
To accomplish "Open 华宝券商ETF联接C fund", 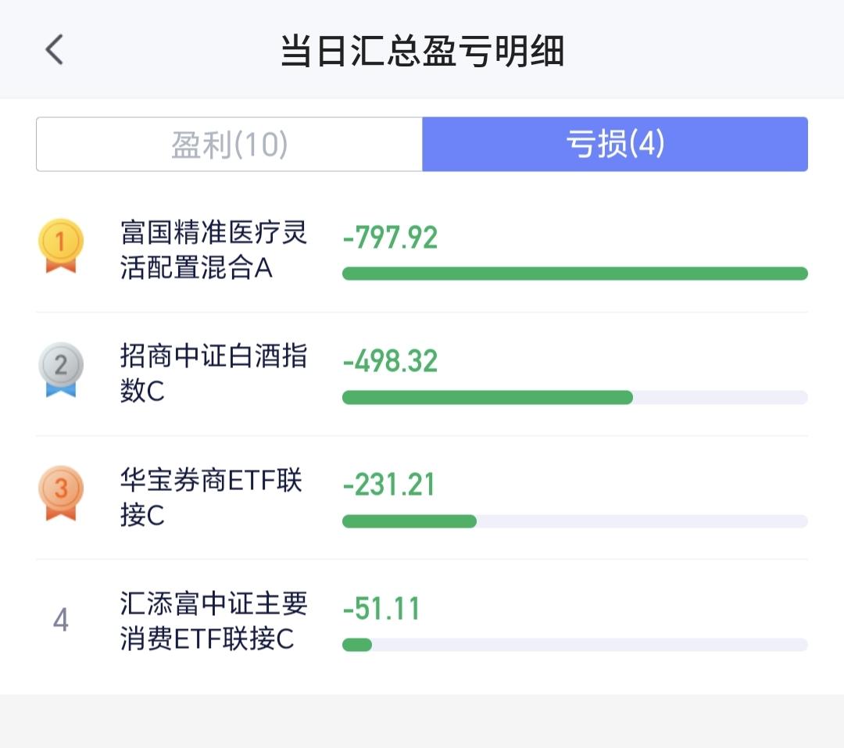I will [211, 497].
